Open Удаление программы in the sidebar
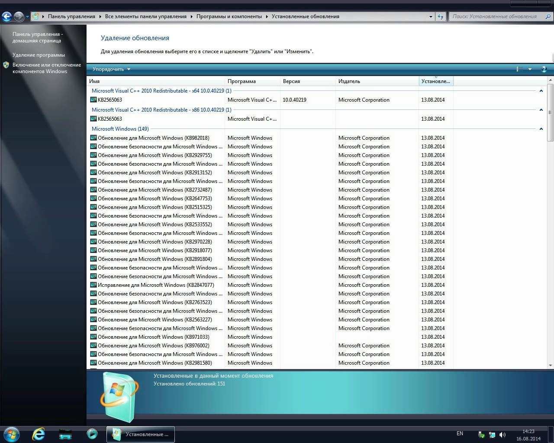The height and width of the screenshot is (443, 554). [39, 55]
